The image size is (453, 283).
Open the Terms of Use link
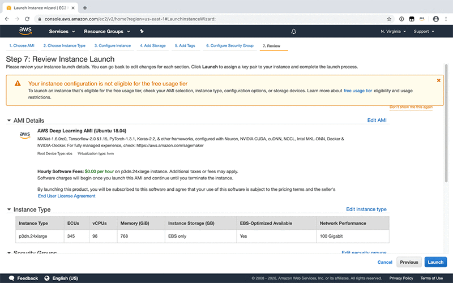tap(431, 278)
